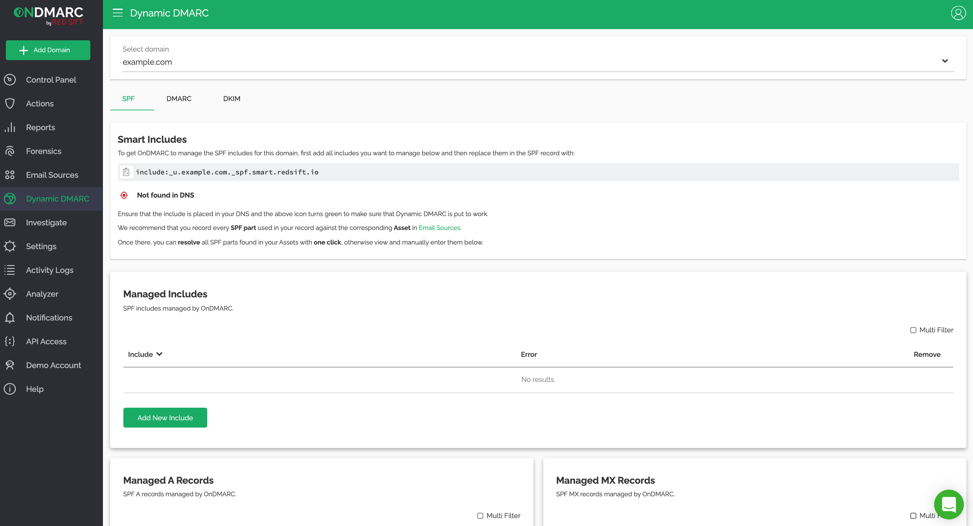Click the Forensics fingerprint icon
973x526 pixels.
coord(10,151)
